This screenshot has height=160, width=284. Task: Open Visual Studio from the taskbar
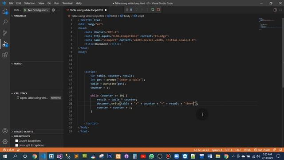[x=60, y=156]
